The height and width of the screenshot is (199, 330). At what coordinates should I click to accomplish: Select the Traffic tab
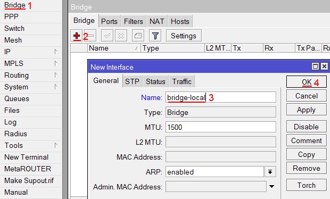pos(182,81)
